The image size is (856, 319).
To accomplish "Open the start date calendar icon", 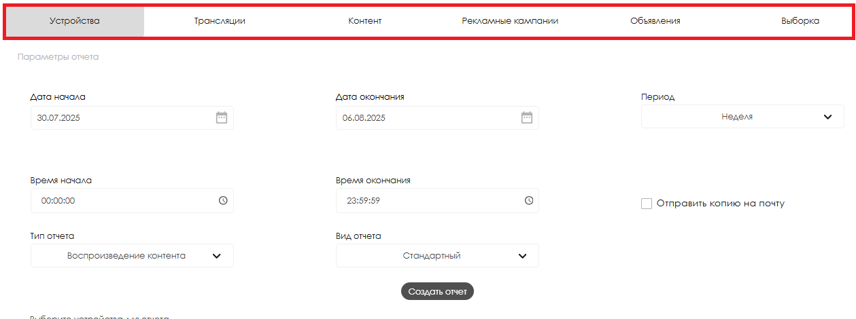I will 222,117.
